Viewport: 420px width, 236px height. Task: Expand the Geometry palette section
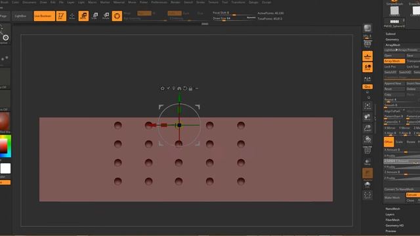tap(392, 39)
